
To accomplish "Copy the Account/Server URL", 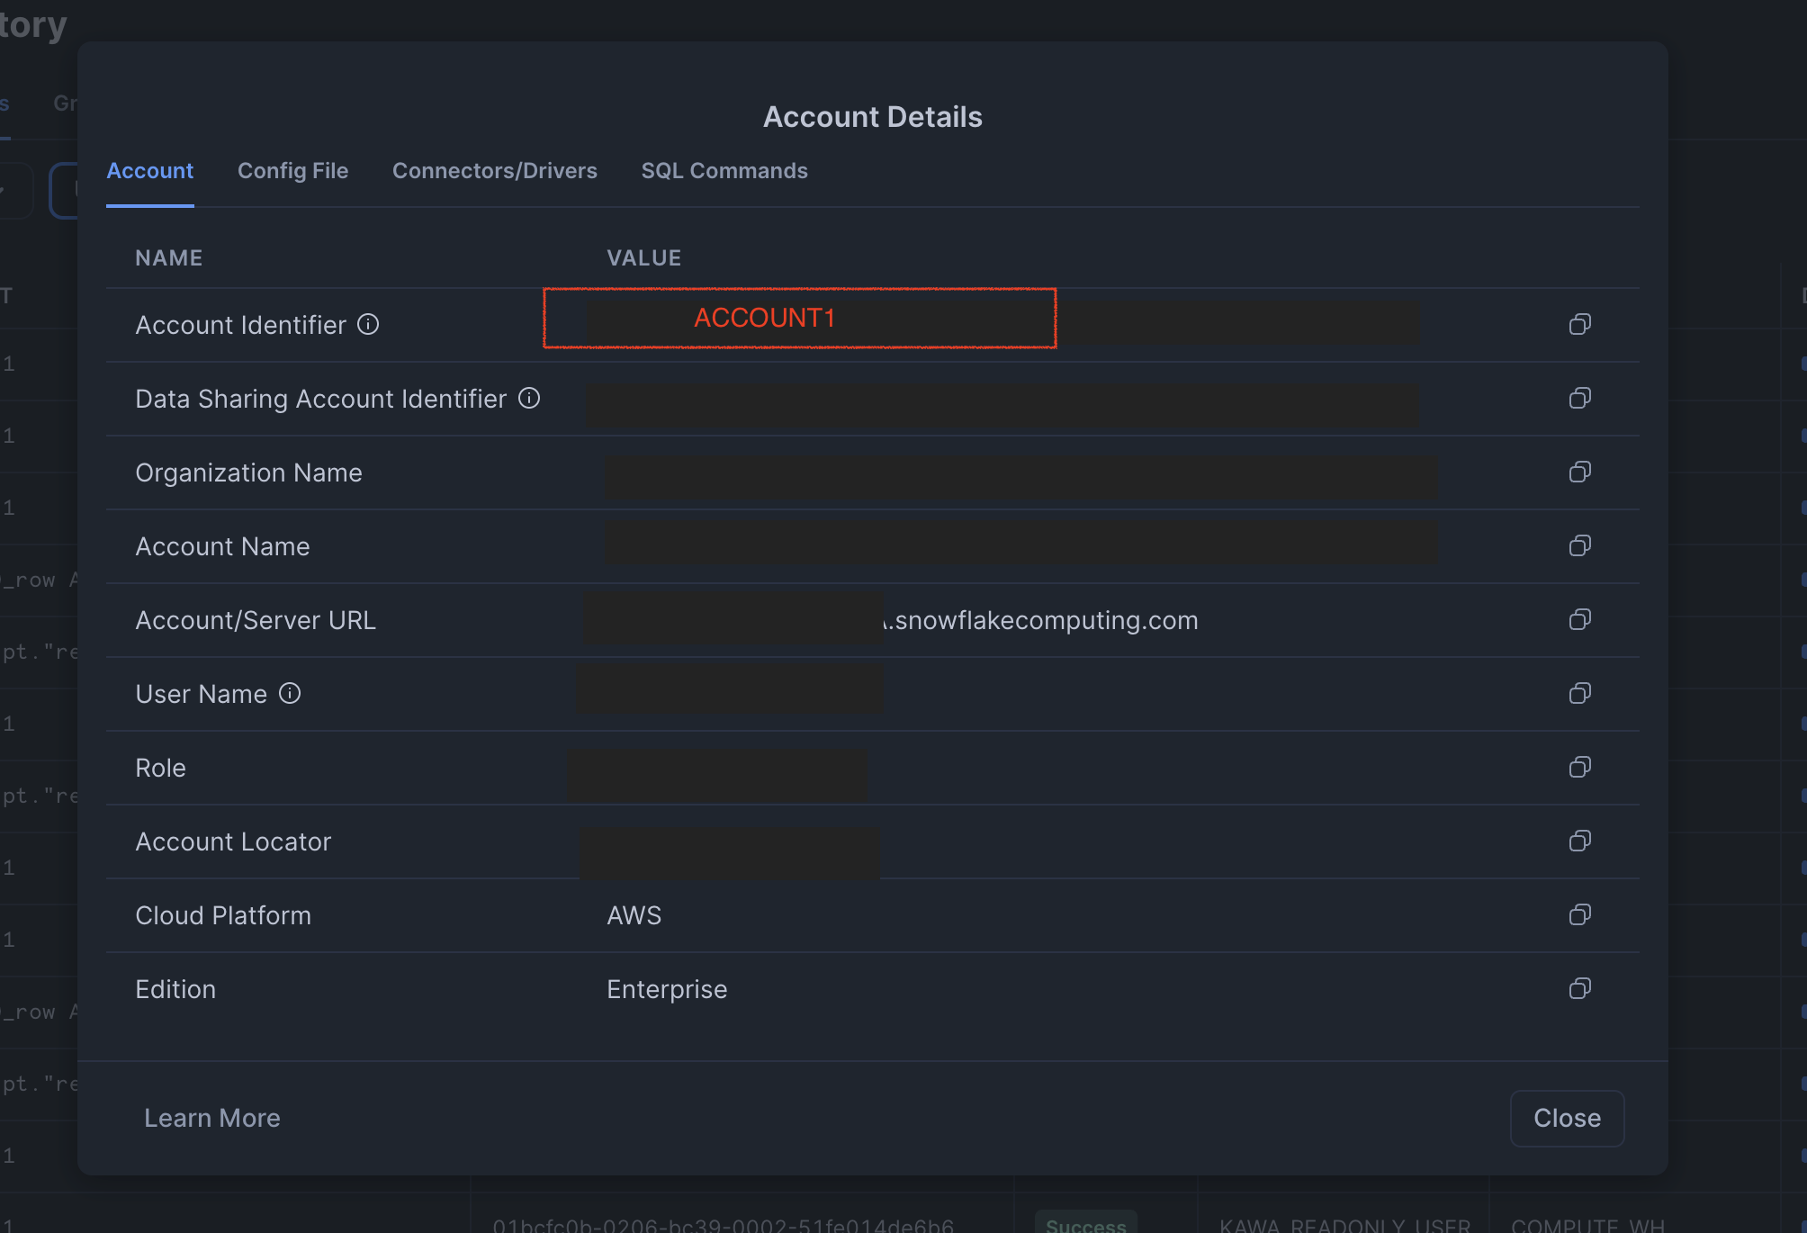I will tap(1579, 619).
